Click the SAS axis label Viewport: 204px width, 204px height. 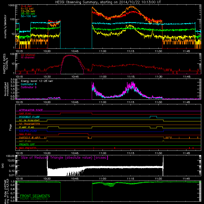3,166
